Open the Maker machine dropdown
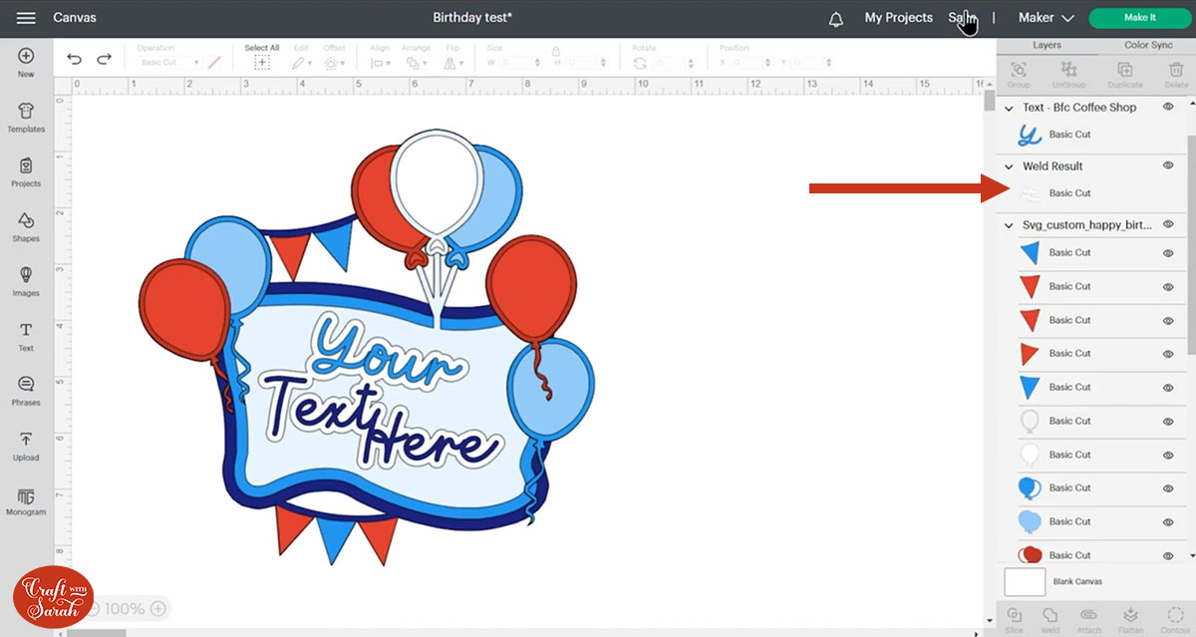 point(1046,18)
